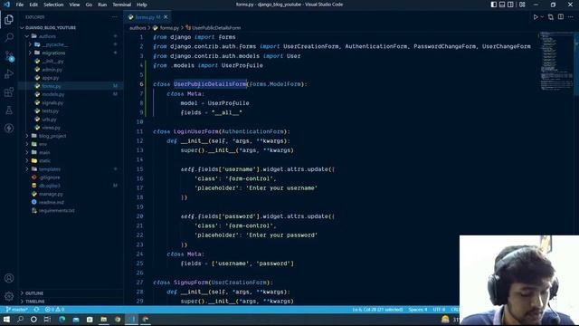This screenshot has width=579, height=326.
Task: Open the Accounts menu icon
Action: (9, 278)
